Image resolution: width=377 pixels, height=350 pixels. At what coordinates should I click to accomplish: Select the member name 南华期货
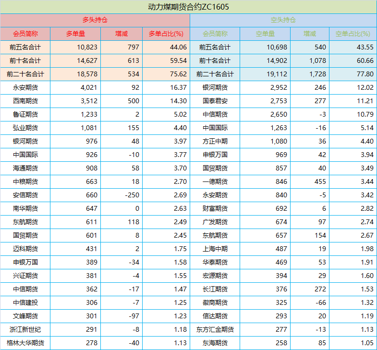(25, 209)
